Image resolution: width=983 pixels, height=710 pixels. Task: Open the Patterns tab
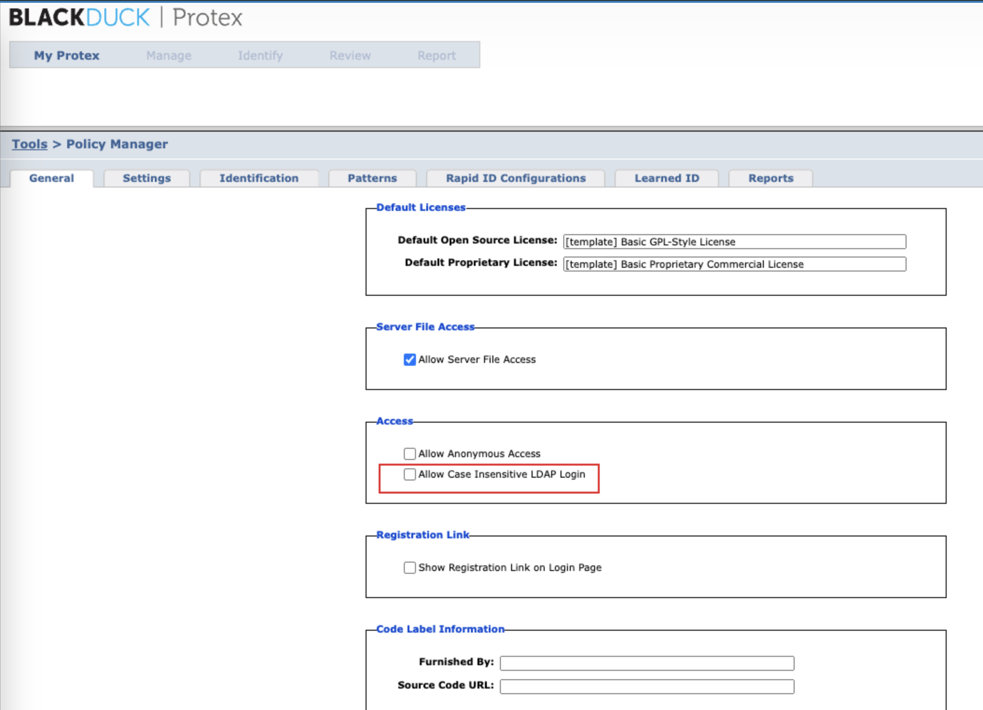click(372, 178)
